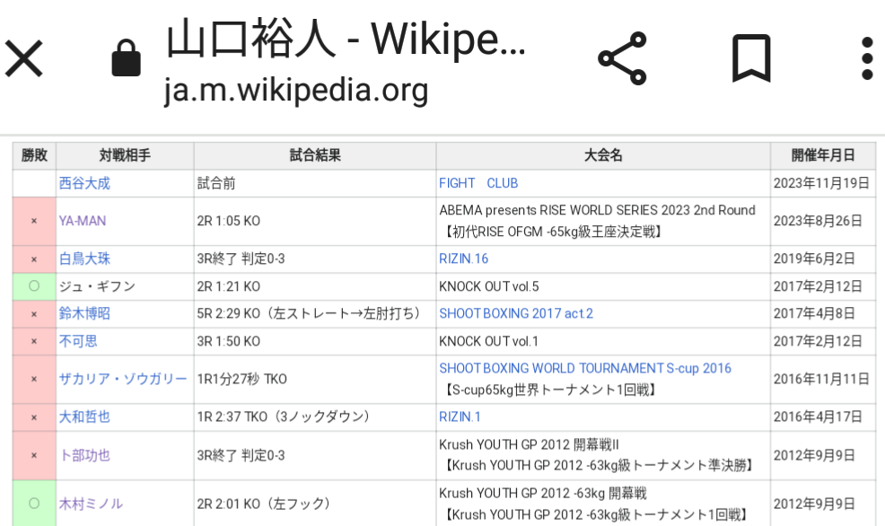885x526 pixels.
Task: Open the 木村ミノル opponent link
Action: (x=91, y=504)
